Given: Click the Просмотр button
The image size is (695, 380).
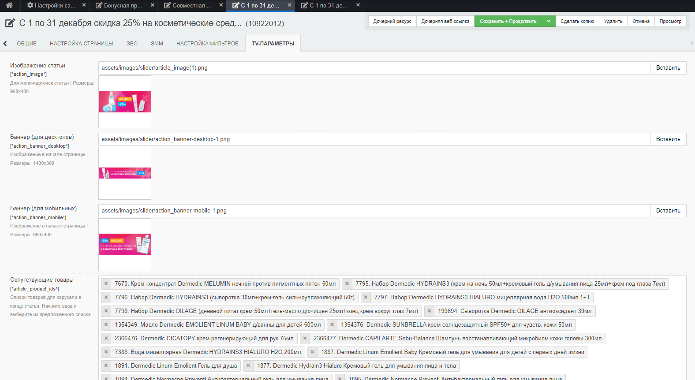Looking at the screenshot, I should pyautogui.click(x=671, y=21).
